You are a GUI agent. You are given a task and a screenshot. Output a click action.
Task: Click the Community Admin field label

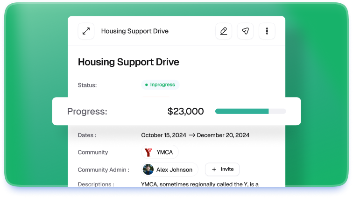(103, 170)
